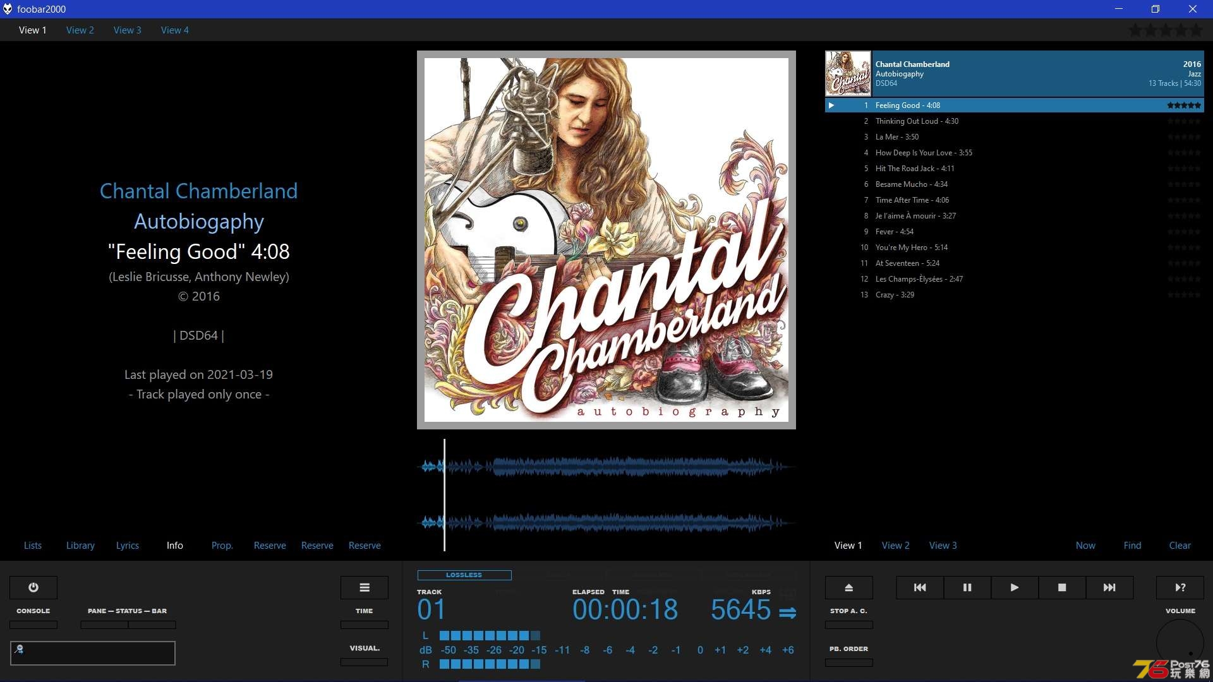The height and width of the screenshot is (682, 1213).
Task: Toggle the PB. Order switch
Action: coord(849,662)
